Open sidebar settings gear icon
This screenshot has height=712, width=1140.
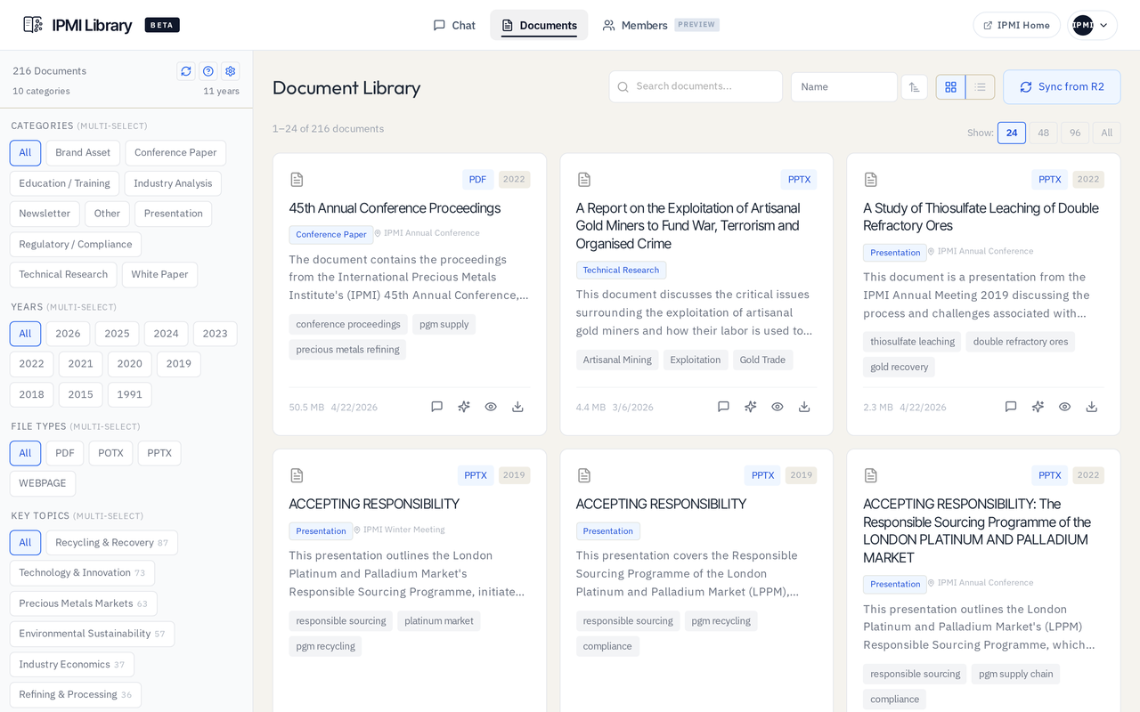point(230,71)
